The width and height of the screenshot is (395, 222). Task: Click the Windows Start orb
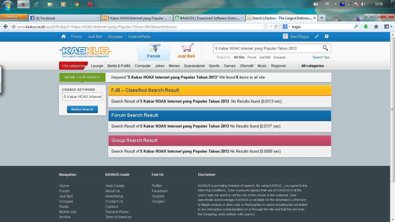(x=8, y=5)
